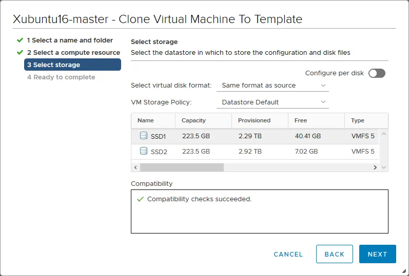Click the compatibility success checkmark icon
Viewport: 409px width, 276px height.
point(140,199)
